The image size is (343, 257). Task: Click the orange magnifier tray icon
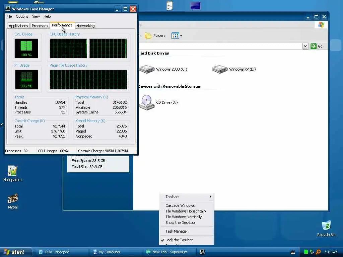point(318,252)
